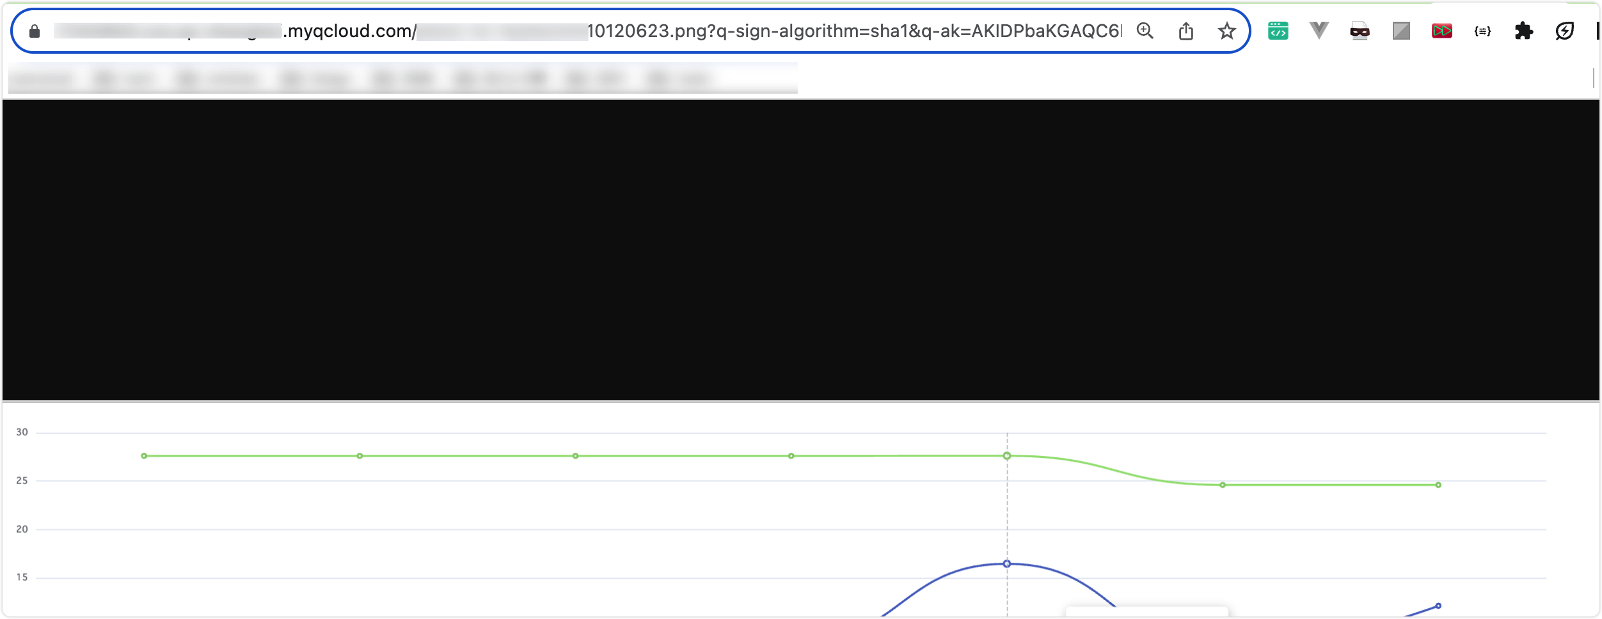Viewport: 1602px width, 619px height.
Task: Open the Vue devtools extension icon
Action: pyautogui.click(x=1319, y=30)
